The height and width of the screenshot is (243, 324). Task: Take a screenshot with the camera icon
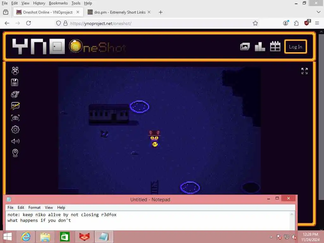[15, 118]
